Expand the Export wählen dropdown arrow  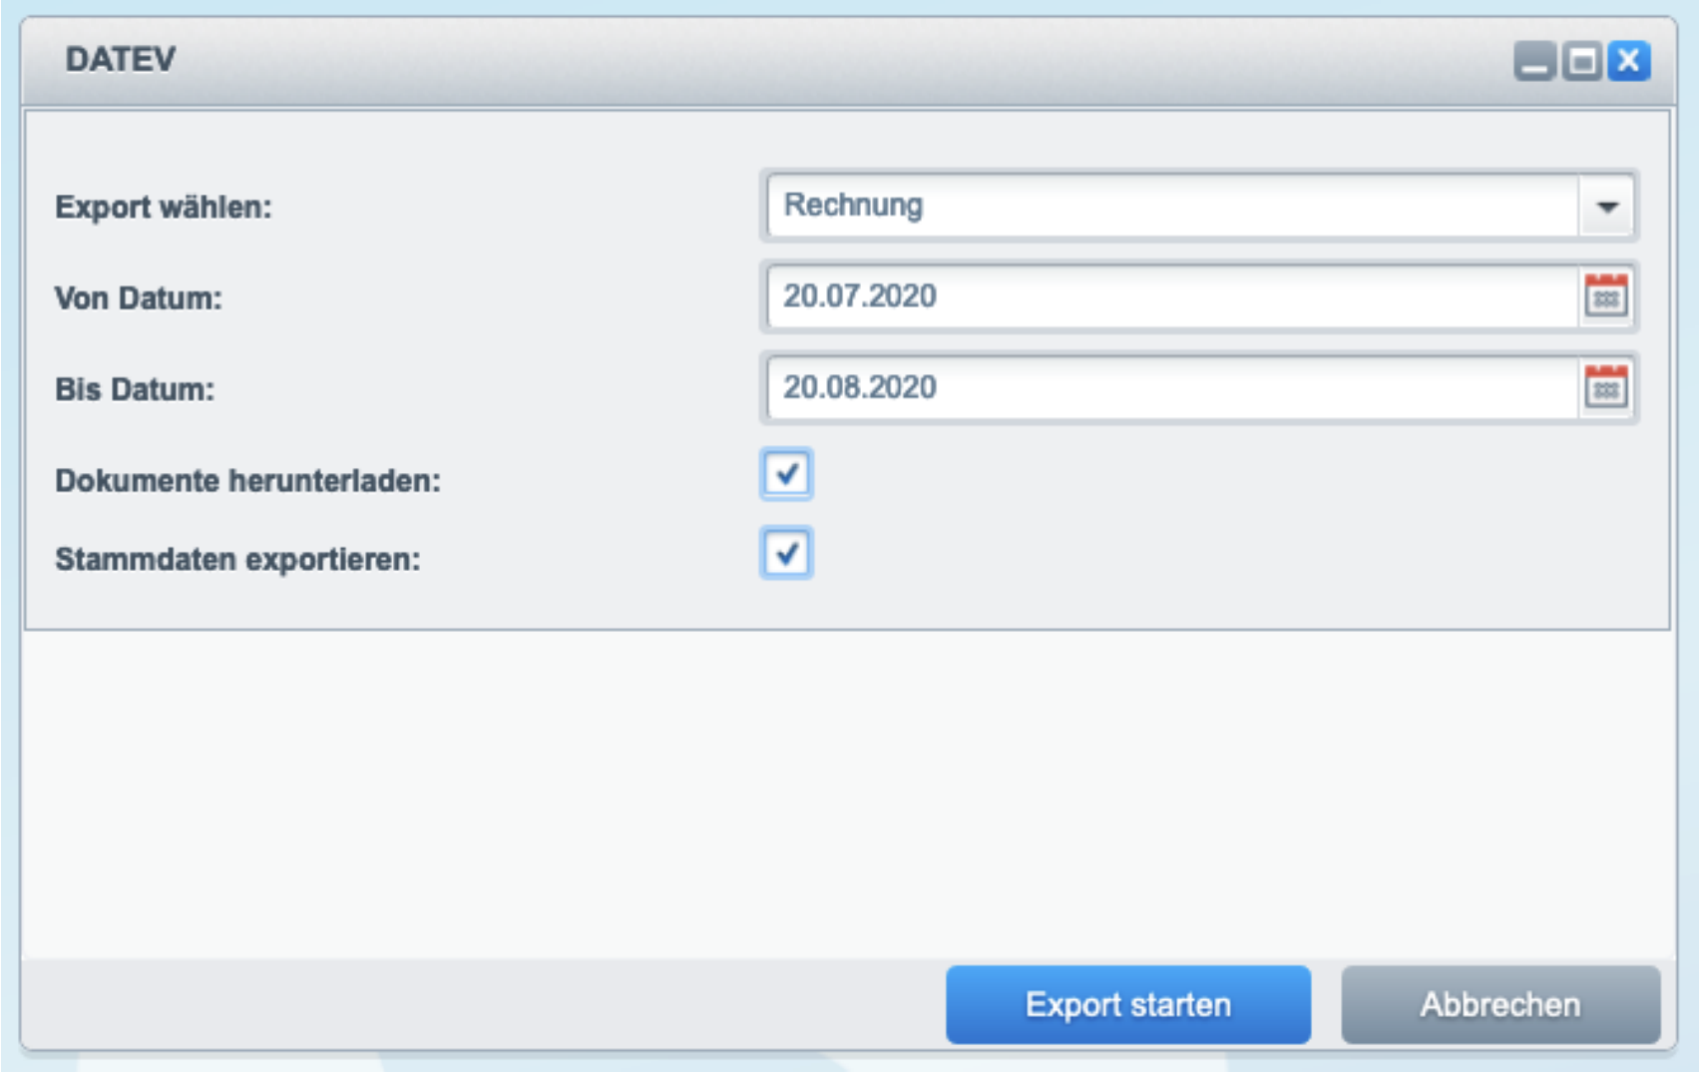pos(1606,207)
